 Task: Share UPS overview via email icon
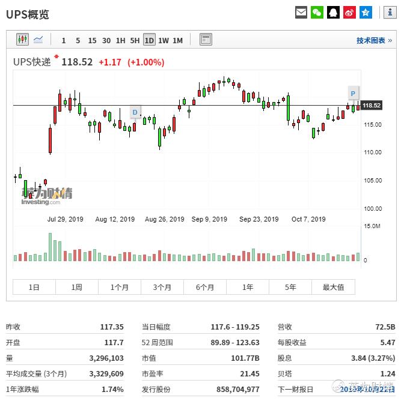301,13
